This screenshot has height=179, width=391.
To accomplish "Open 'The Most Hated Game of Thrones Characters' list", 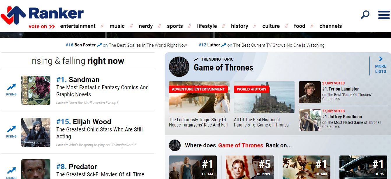I will coord(352,124).
